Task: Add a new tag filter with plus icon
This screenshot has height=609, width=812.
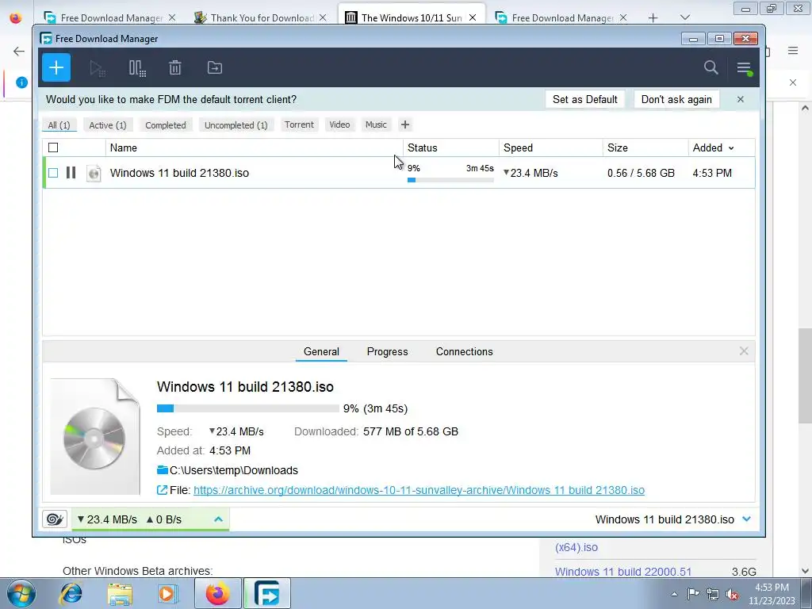Action: (405, 124)
